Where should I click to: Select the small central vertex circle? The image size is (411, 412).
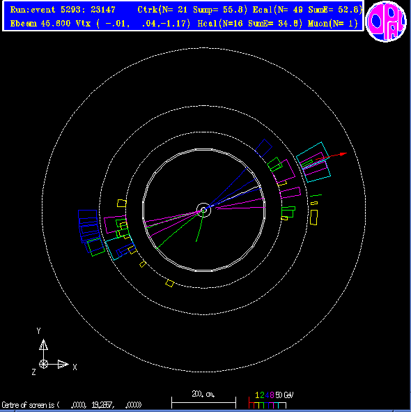point(203,210)
